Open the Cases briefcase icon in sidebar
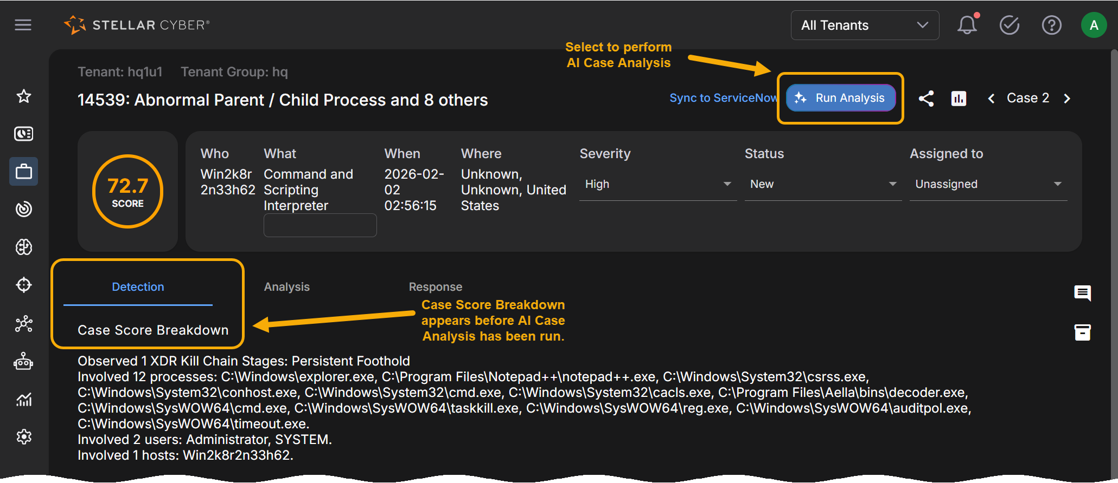Viewport: 1118px width, 483px height. pyautogui.click(x=24, y=172)
